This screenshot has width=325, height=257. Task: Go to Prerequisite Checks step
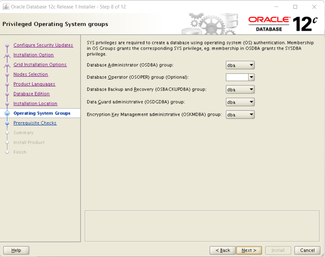pos(35,123)
